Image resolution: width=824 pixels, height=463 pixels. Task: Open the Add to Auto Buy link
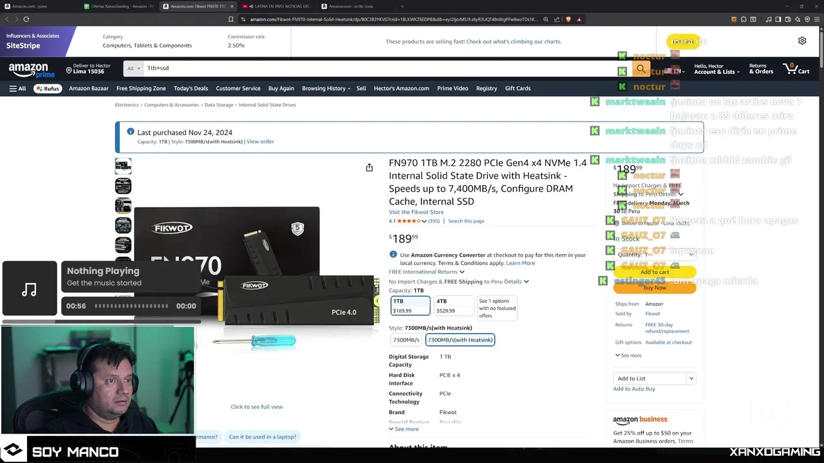(x=634, y=389)
